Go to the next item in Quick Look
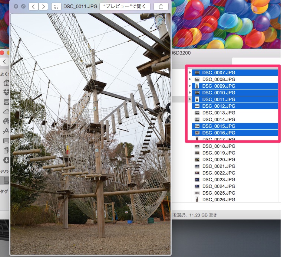 pos(43,6)
